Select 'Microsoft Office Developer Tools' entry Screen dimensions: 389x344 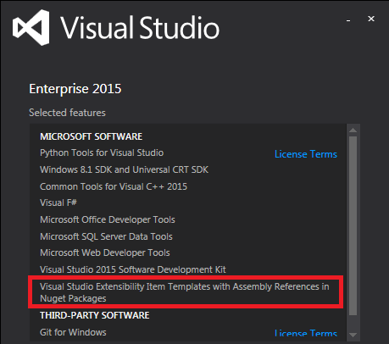click(x=108, y=219)
